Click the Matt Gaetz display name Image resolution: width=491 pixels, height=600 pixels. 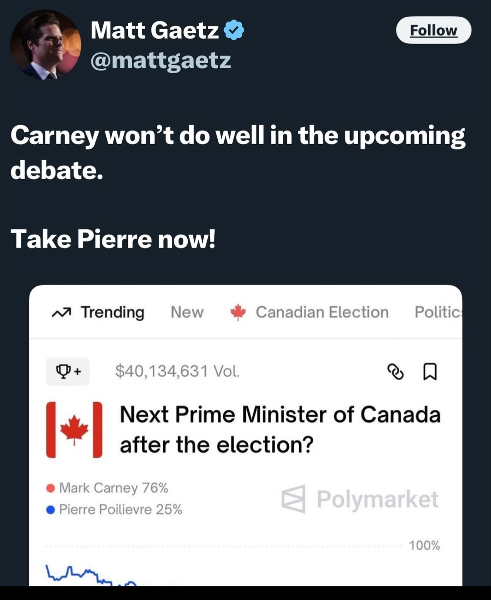155,30
